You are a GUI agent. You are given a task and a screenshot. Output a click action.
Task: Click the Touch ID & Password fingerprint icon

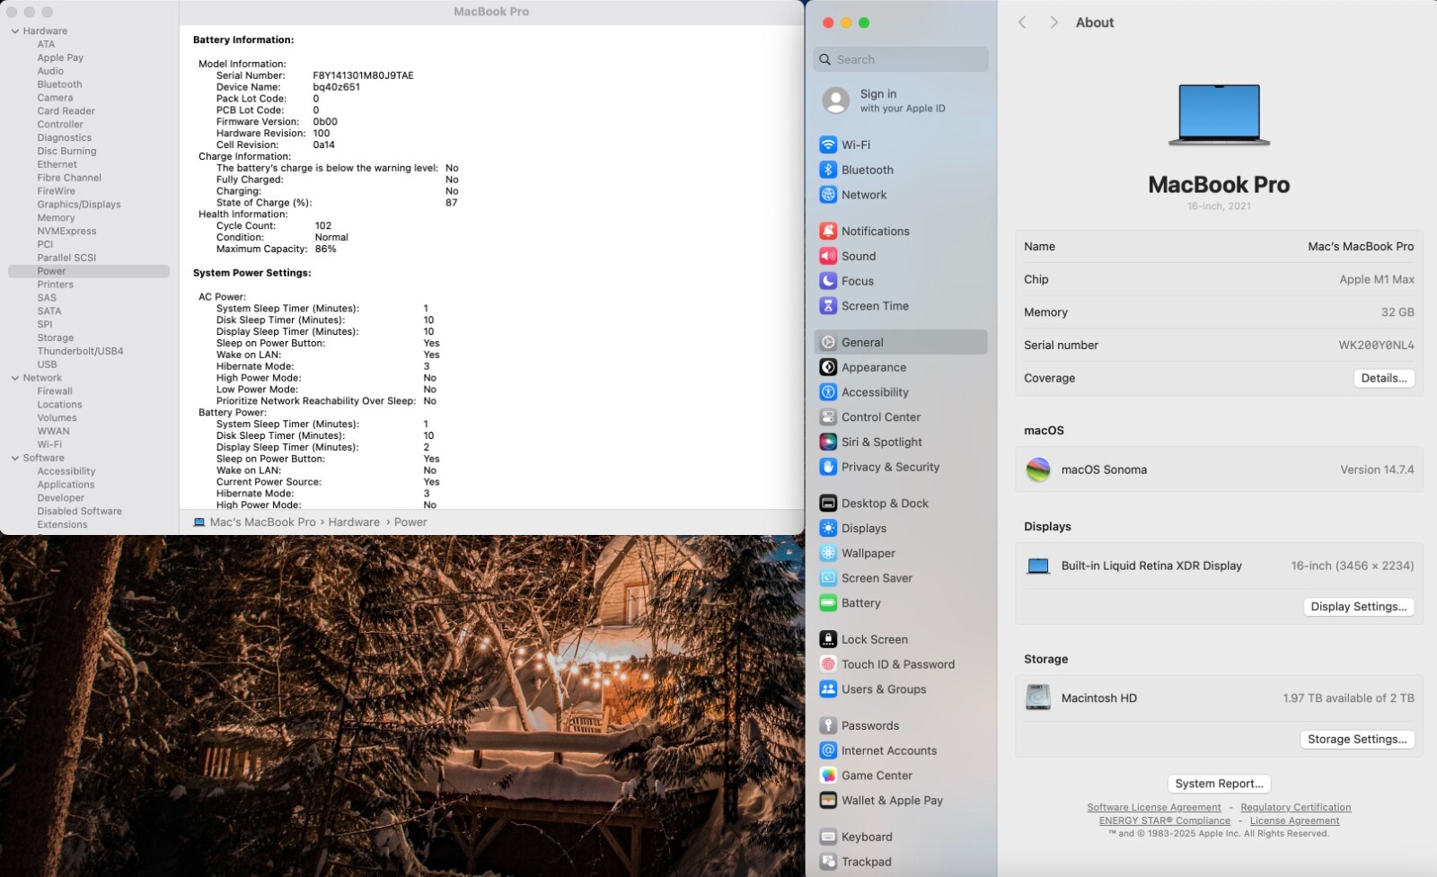(x=828, y=664)
